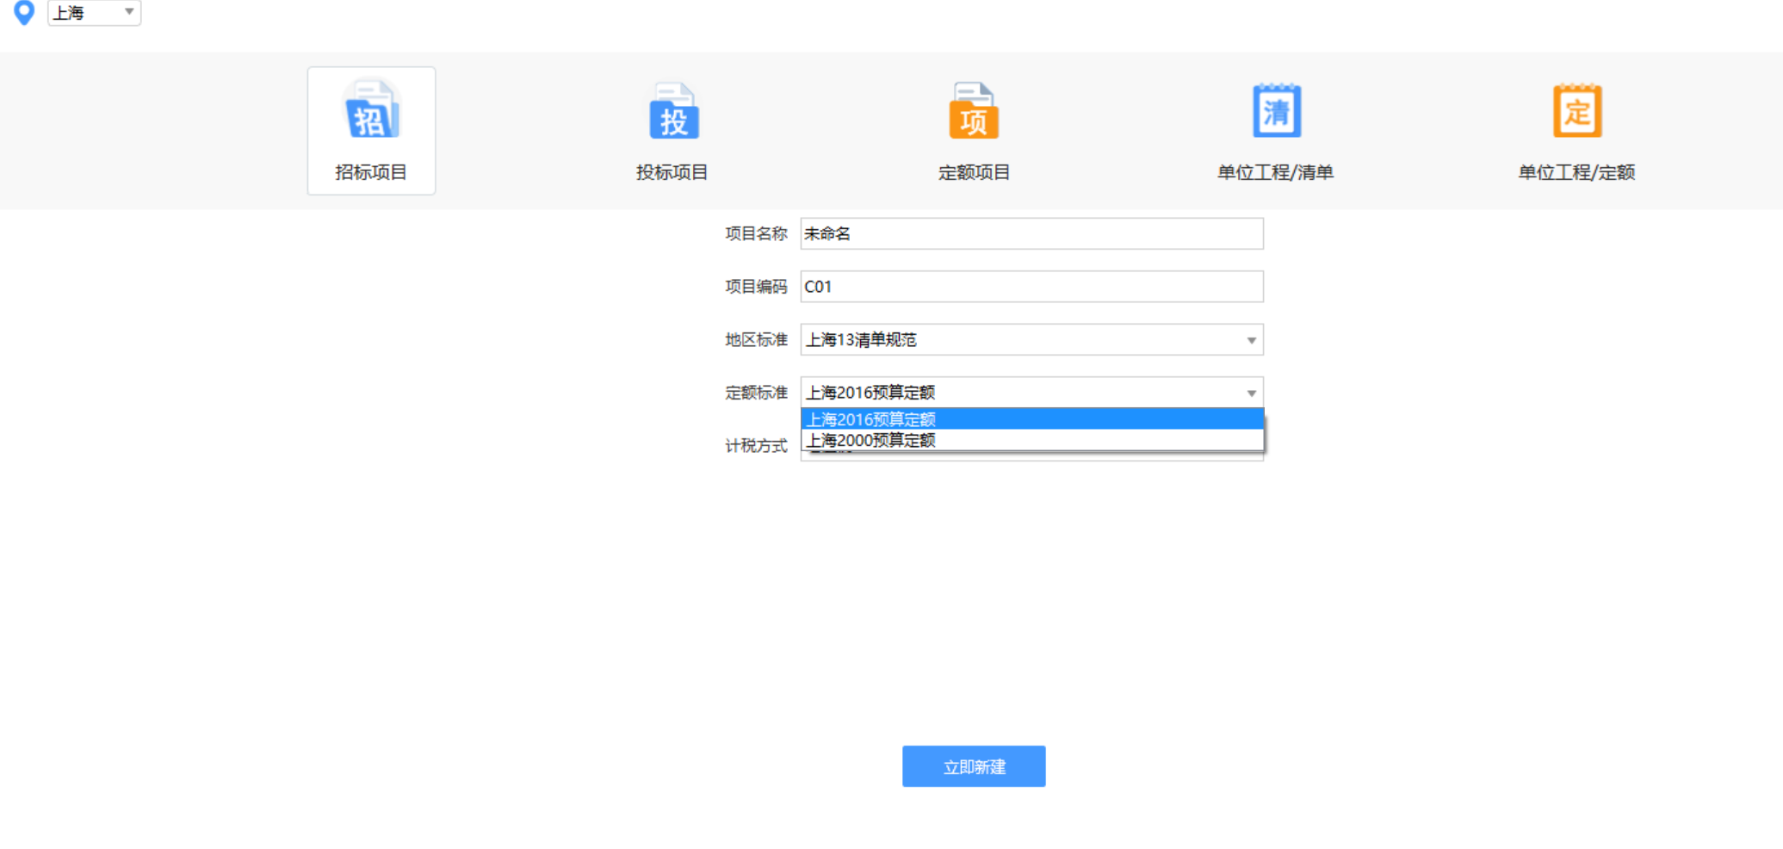
Task: Click the 项目名称 input field
Action: tap(1031, 233)
